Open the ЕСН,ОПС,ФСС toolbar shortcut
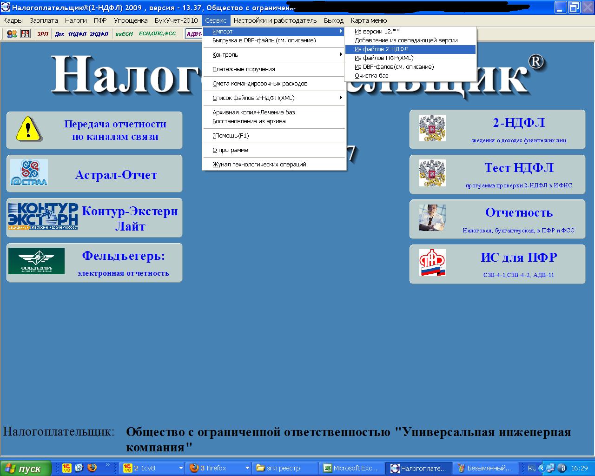The height and width of the screenshot is (476, 595). pyautogui.click(x=157, y=34)
